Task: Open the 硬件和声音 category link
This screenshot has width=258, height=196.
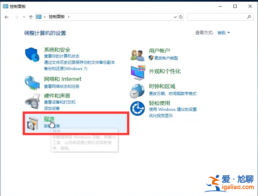Action: pyautogui.click(x=57, y=96)
